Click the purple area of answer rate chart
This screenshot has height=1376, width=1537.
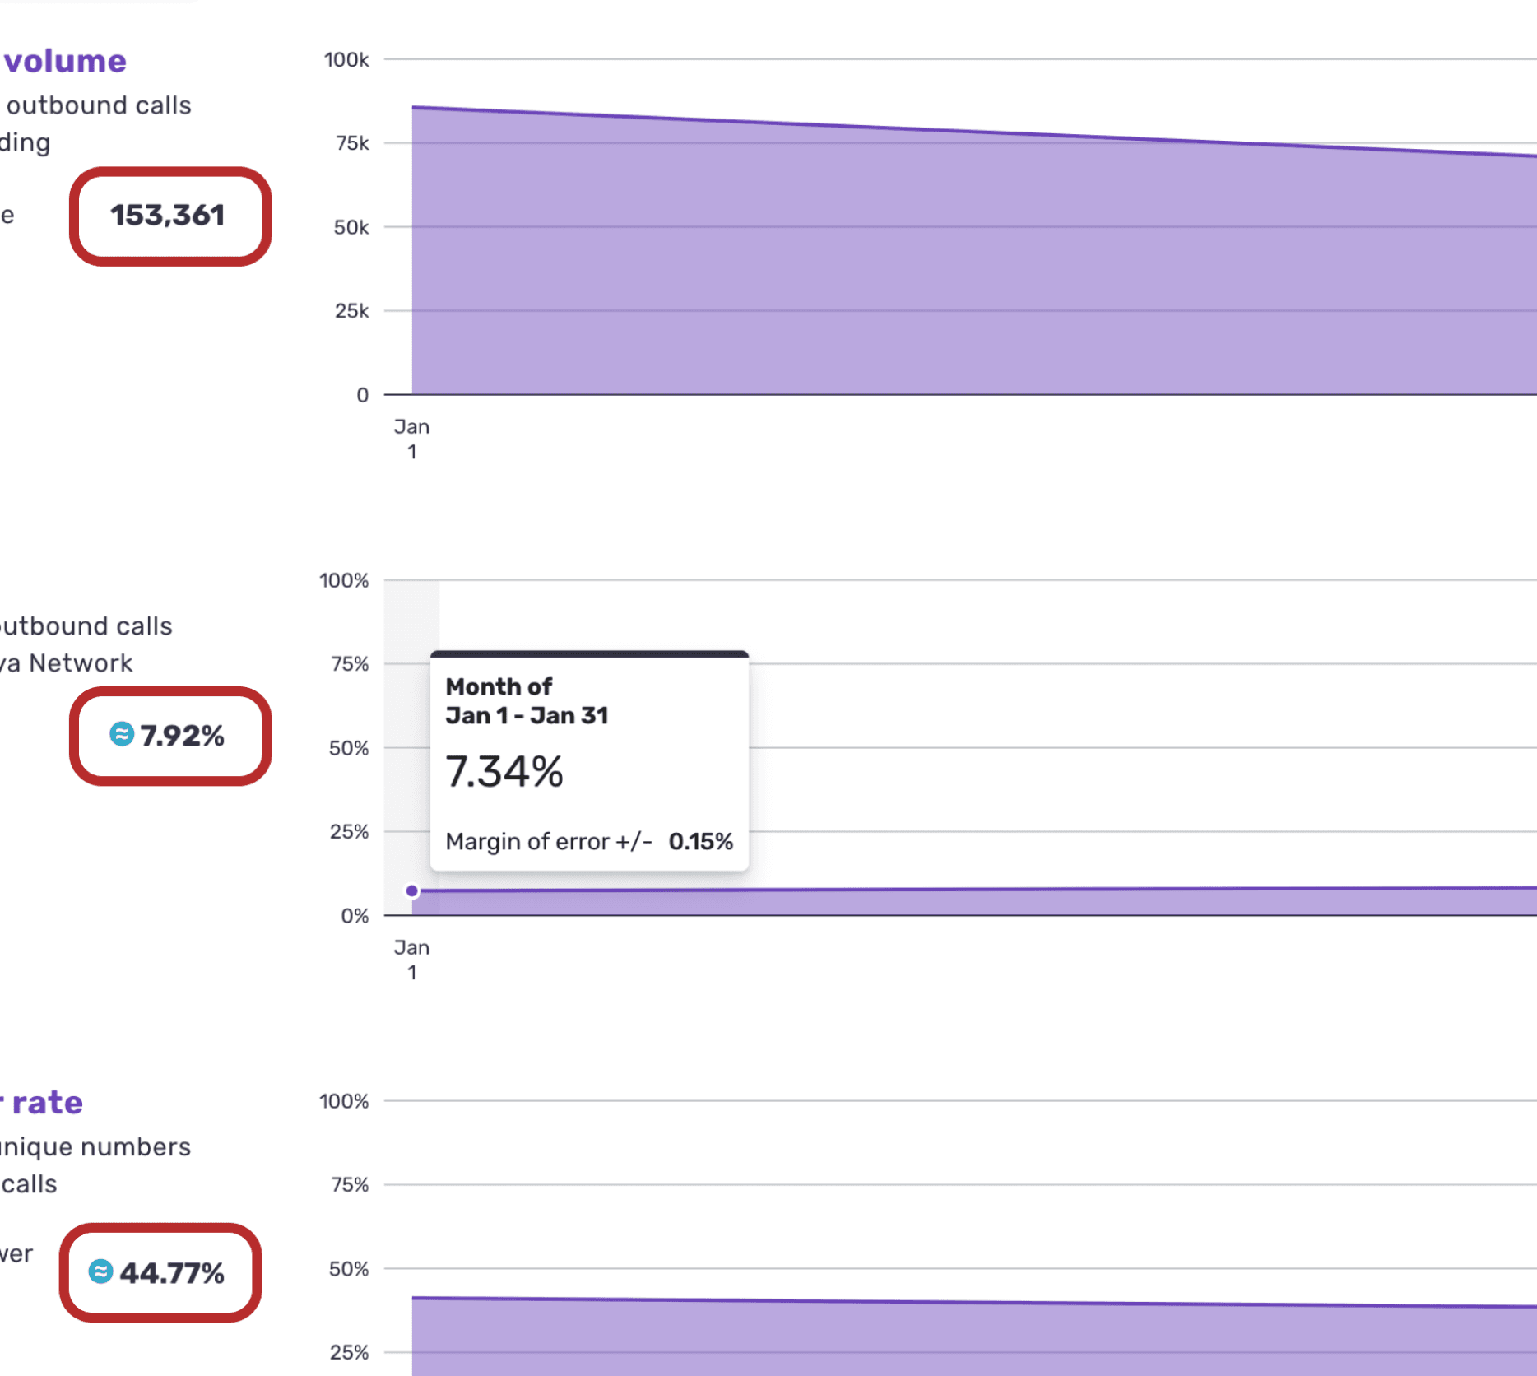tap(971, 1341)
